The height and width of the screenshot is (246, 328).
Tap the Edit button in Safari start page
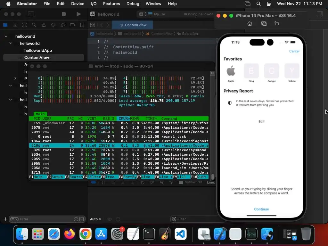click(261, 121)
